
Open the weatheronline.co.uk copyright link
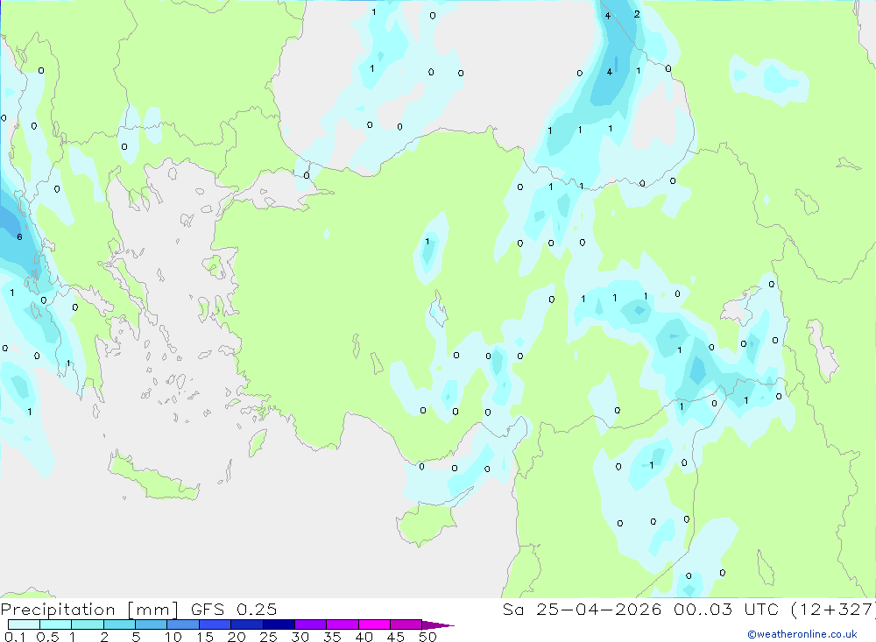click(802, 634)
